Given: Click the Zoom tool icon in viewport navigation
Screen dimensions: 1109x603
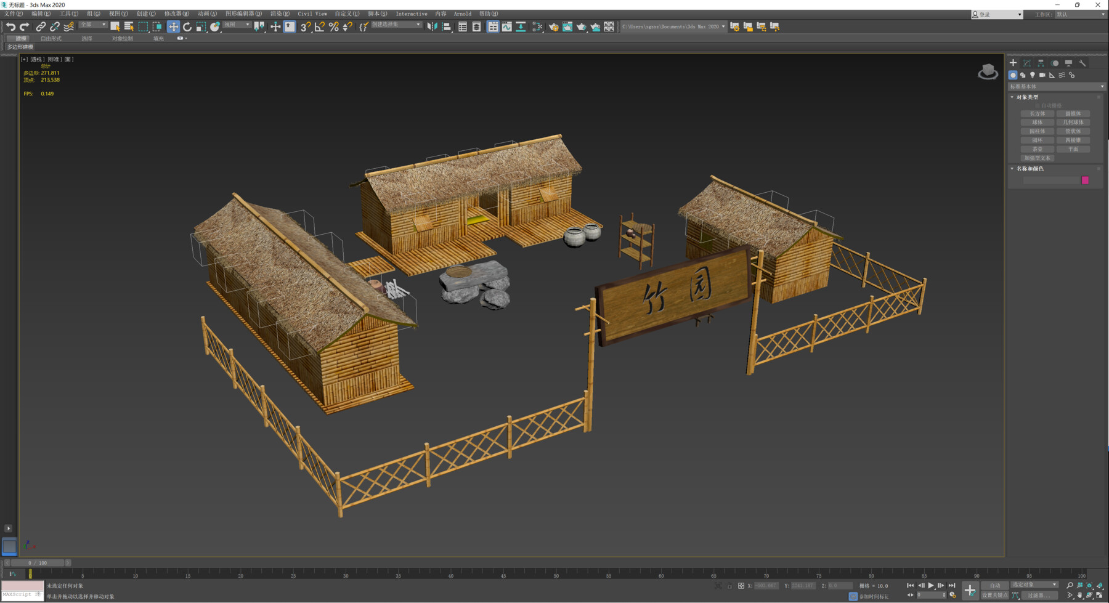Looking at the screenshot, I should 1070,585.
